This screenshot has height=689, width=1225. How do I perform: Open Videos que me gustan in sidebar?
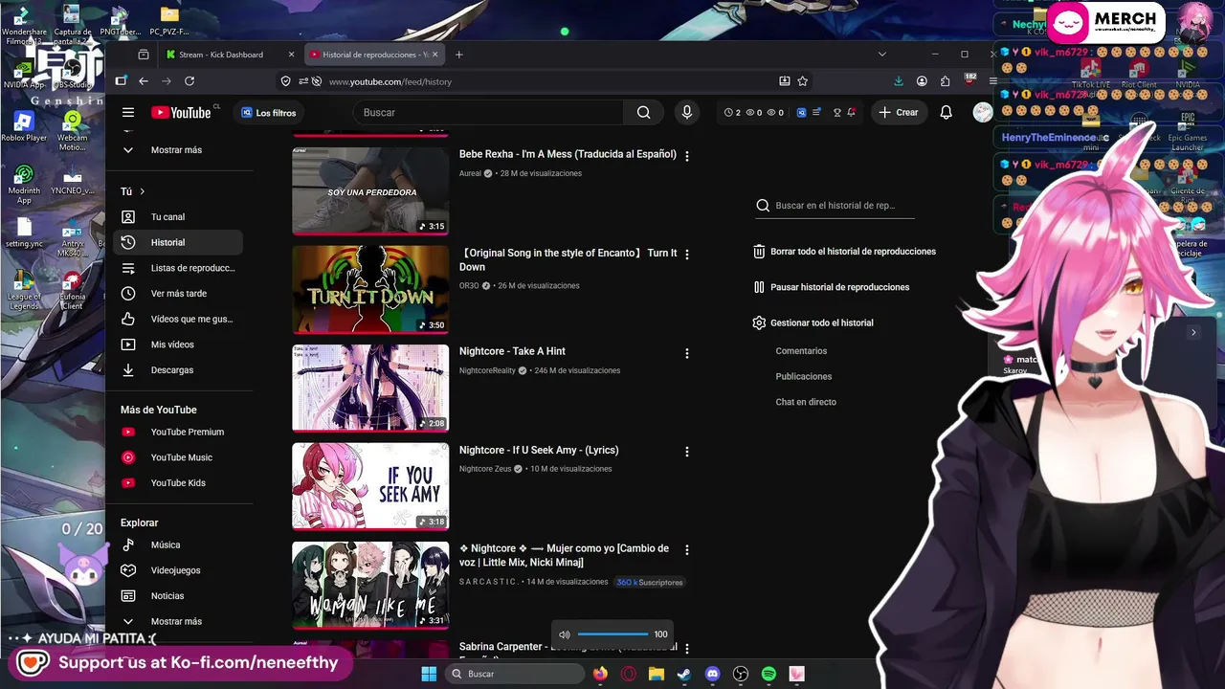pyautogui.click(x=177, y=319)
